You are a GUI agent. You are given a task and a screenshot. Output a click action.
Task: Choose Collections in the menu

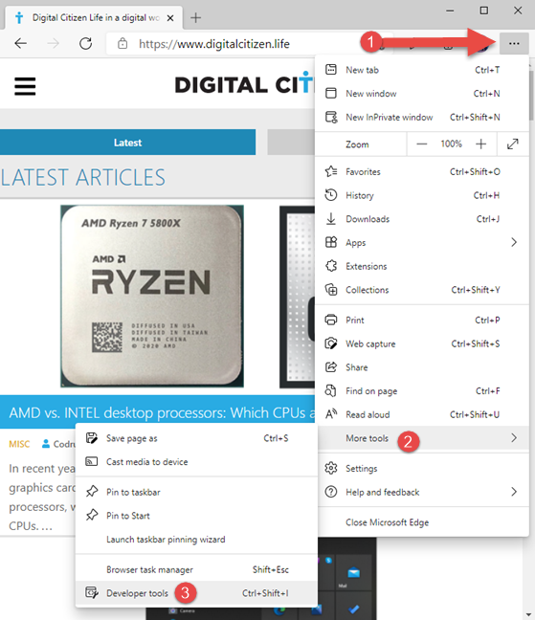pyautogui.click(x=422, y=290)
